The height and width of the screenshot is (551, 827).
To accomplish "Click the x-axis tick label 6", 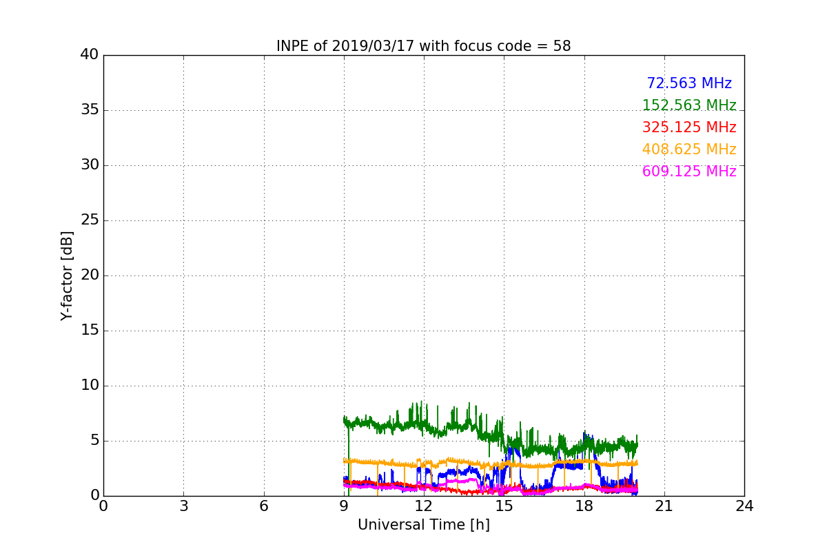I will click(264, 506).
